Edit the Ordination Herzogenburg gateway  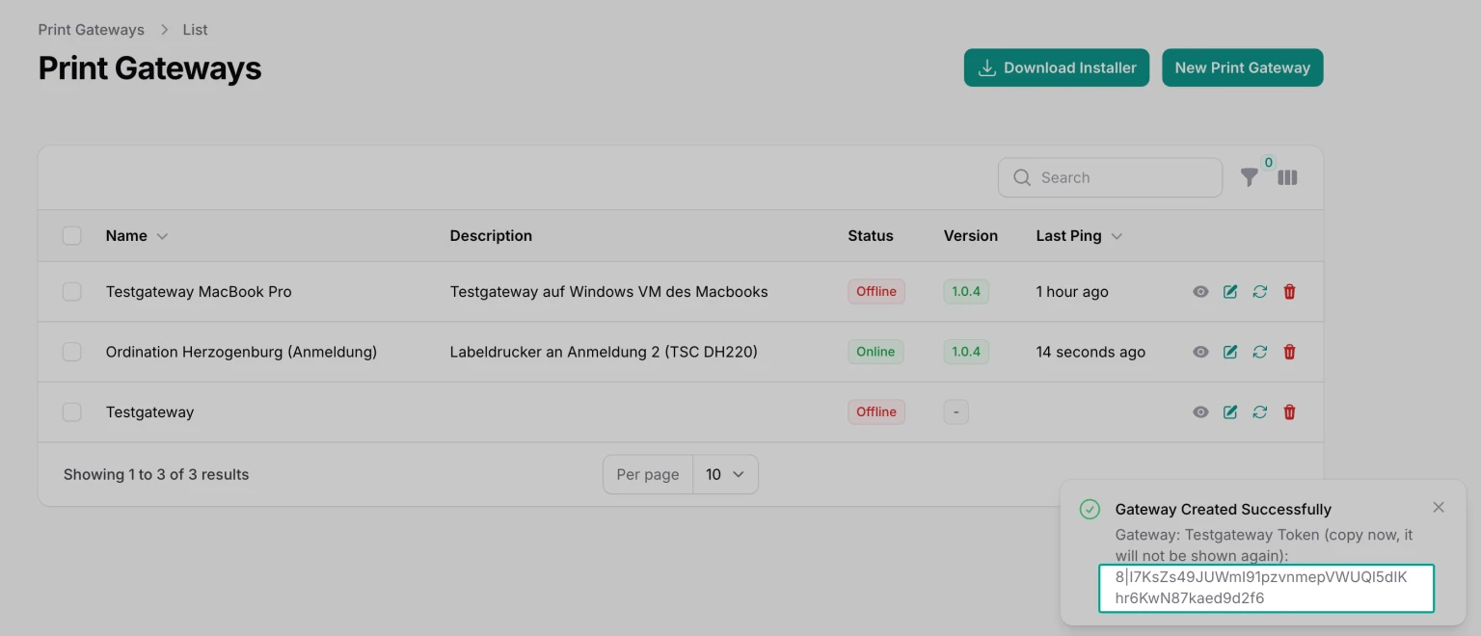tap(1230, 352)
